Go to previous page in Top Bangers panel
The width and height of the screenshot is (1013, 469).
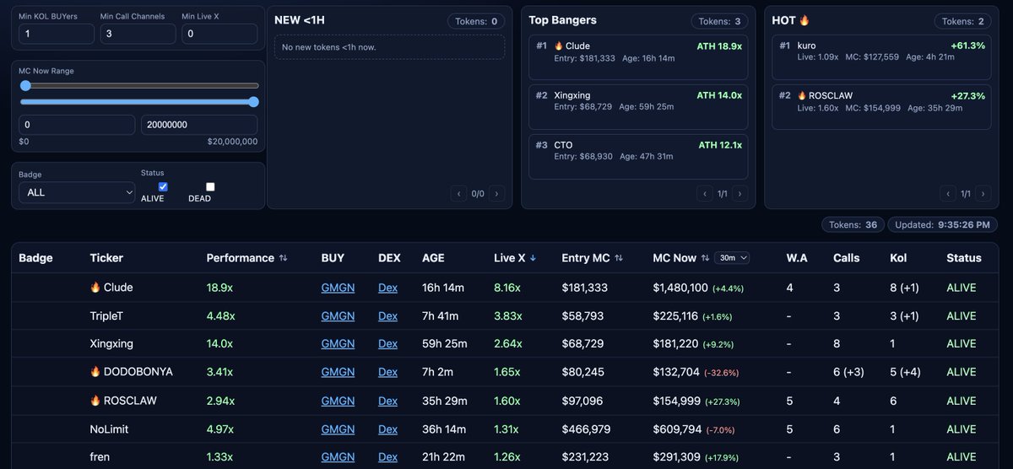705,193
